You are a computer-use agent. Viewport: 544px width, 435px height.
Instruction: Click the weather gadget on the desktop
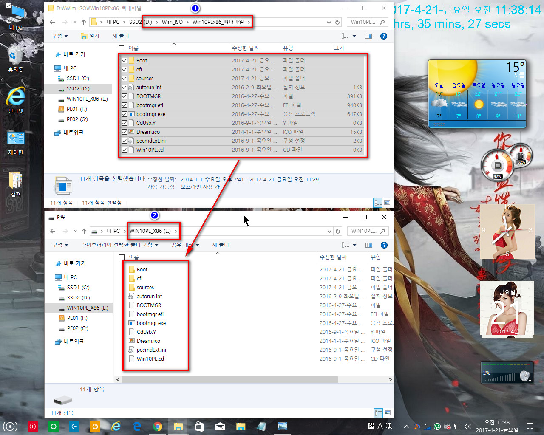477,93
